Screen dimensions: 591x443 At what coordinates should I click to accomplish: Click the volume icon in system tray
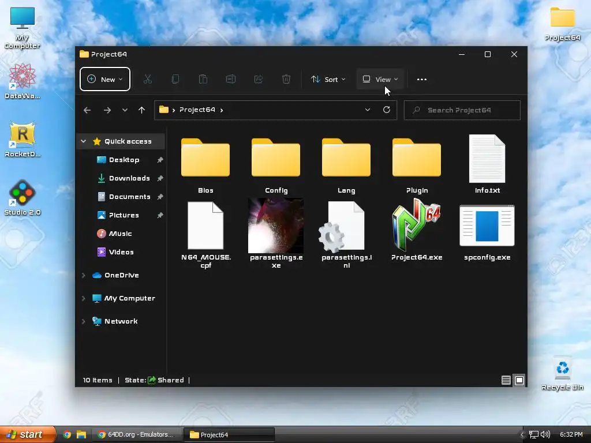(545, 434)
